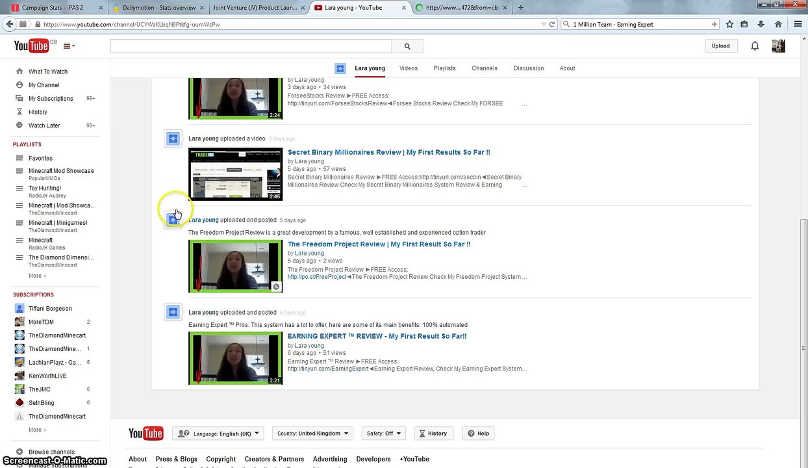Switch to the About channel tab
Viewport: 808px width, 468px height.
pyautogui.click(x=567, y=68)
